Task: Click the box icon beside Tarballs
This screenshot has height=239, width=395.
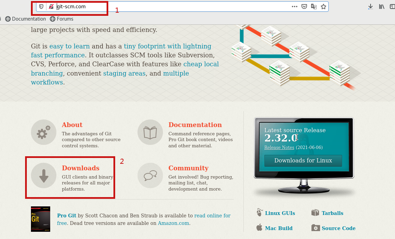Action: coord(315,213)
